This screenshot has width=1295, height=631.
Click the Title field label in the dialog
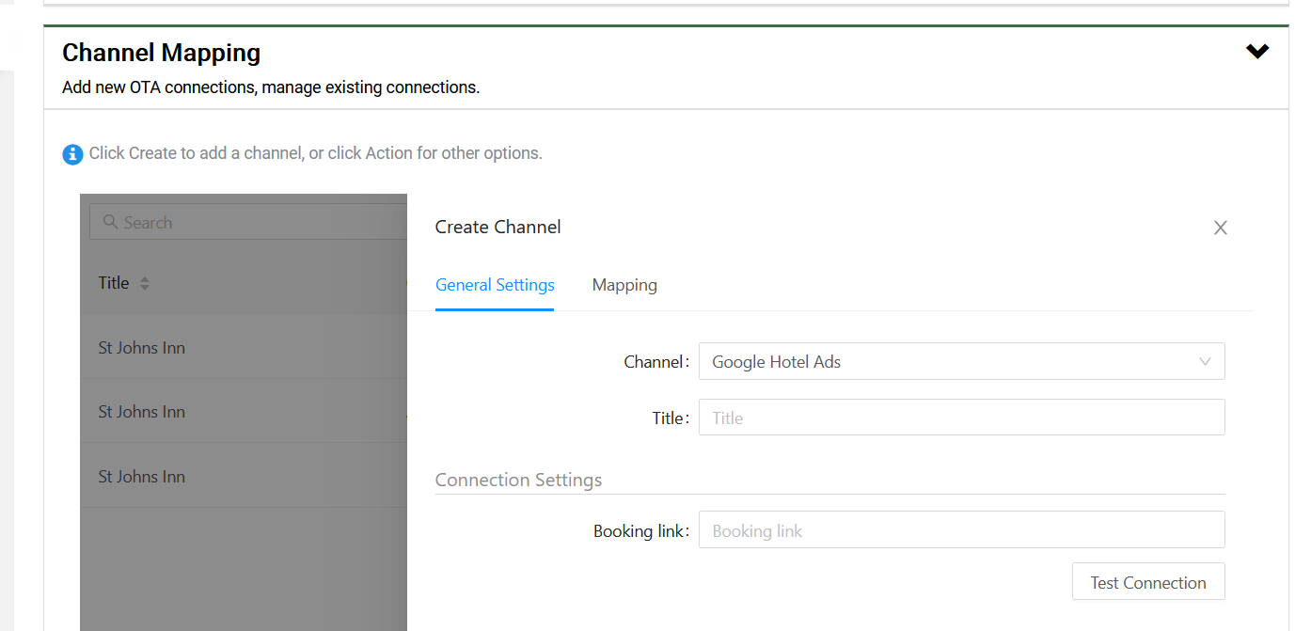(x=670, y=418)
